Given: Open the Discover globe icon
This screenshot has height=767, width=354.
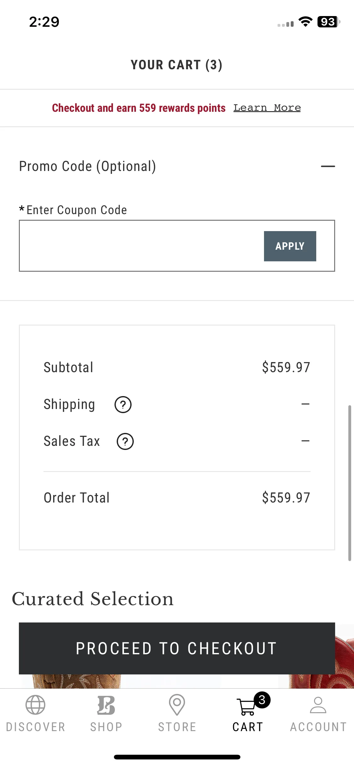Looking at the screenshot, I should click(x=35, y=705).
